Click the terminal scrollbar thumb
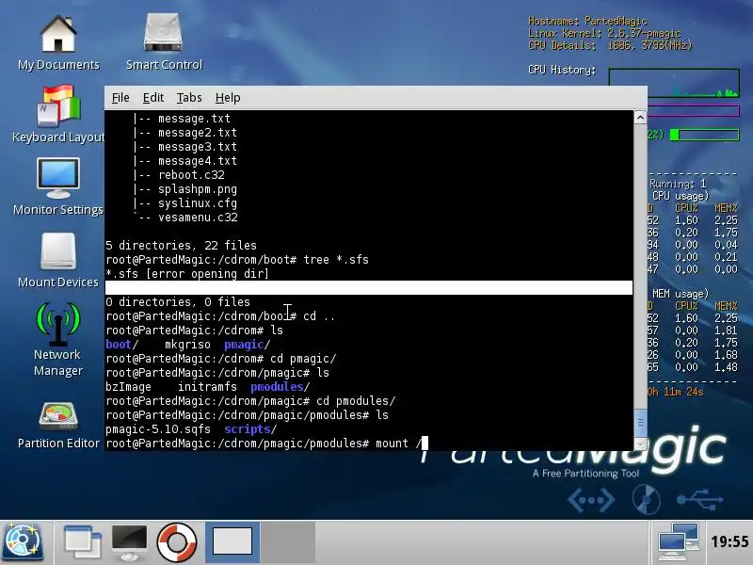Image resolution: width=753 pixels, height=565 pixels. click(x=640, y=423)
